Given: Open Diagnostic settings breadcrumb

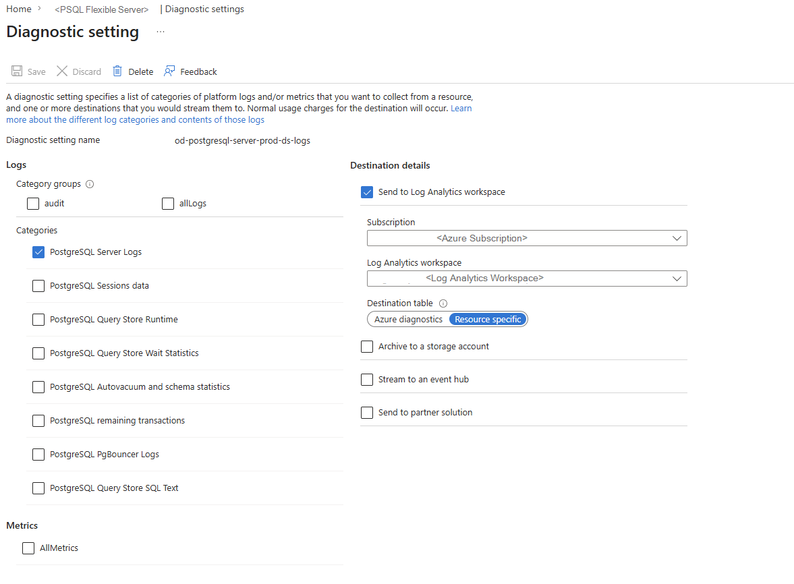Looking at the screenshot, I should (204, 9).
